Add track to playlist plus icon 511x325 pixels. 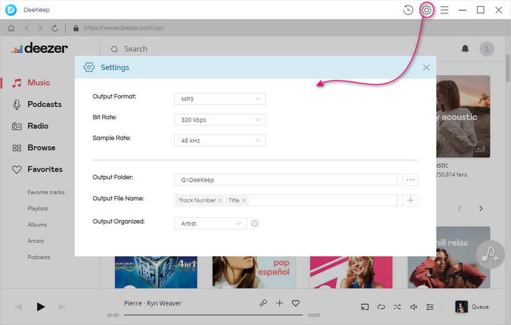pos(279,303)
